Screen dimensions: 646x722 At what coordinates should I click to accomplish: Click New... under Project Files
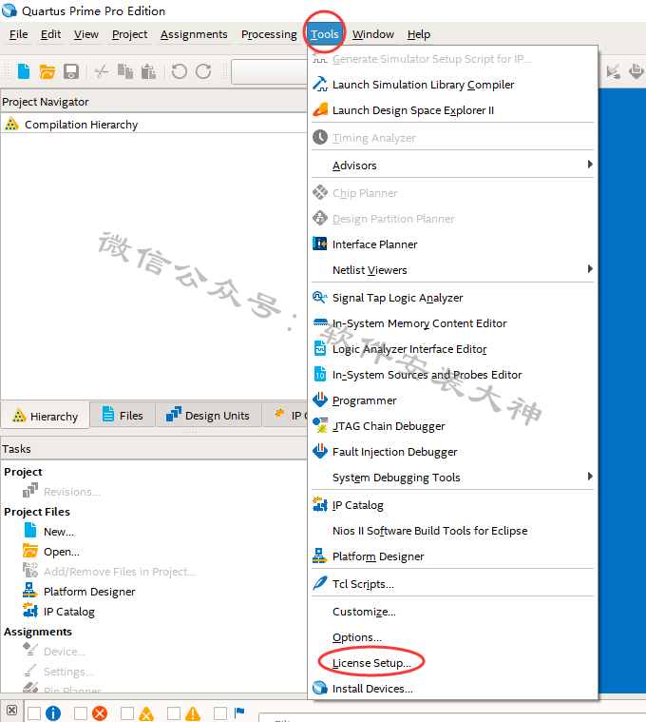tap(59, 532)
